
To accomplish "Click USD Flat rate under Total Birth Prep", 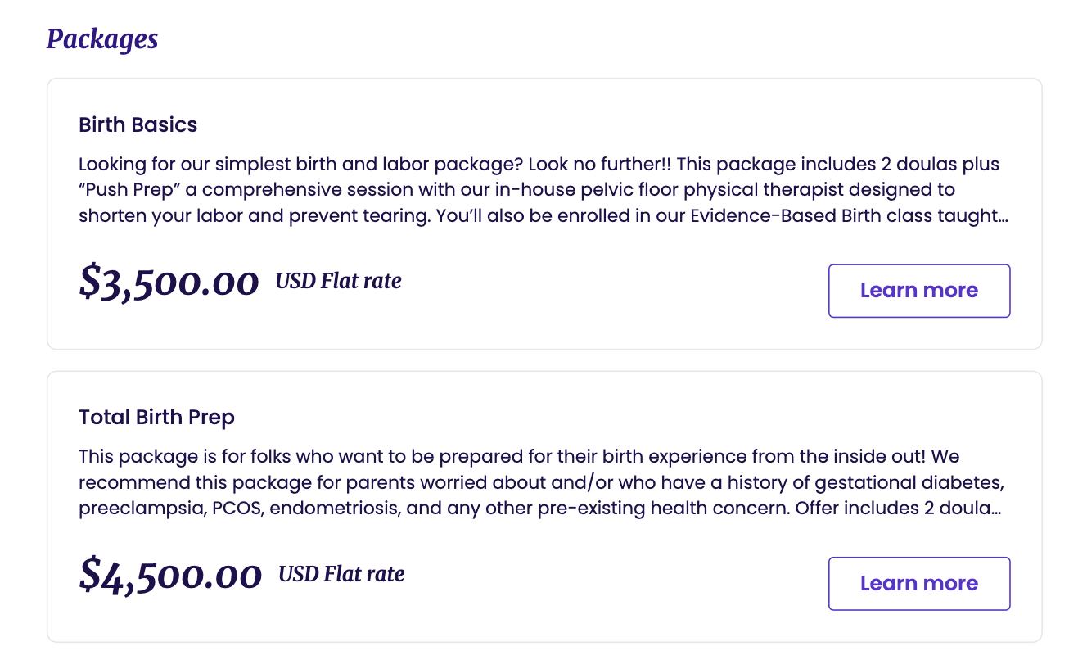I will (x=341, y=575).
